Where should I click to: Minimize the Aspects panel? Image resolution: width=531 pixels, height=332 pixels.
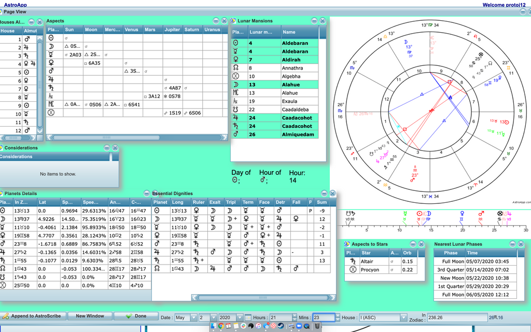[215, 21]
